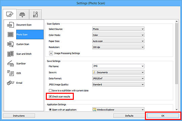
Task: Click the Windows Explorer icon in dropdown
Action: (x=95, y=110)
